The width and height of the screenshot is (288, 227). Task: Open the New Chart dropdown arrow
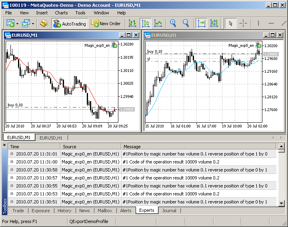18,24
